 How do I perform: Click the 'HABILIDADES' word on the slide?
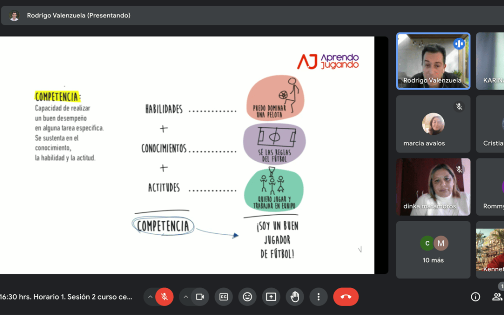pos(164,109)
